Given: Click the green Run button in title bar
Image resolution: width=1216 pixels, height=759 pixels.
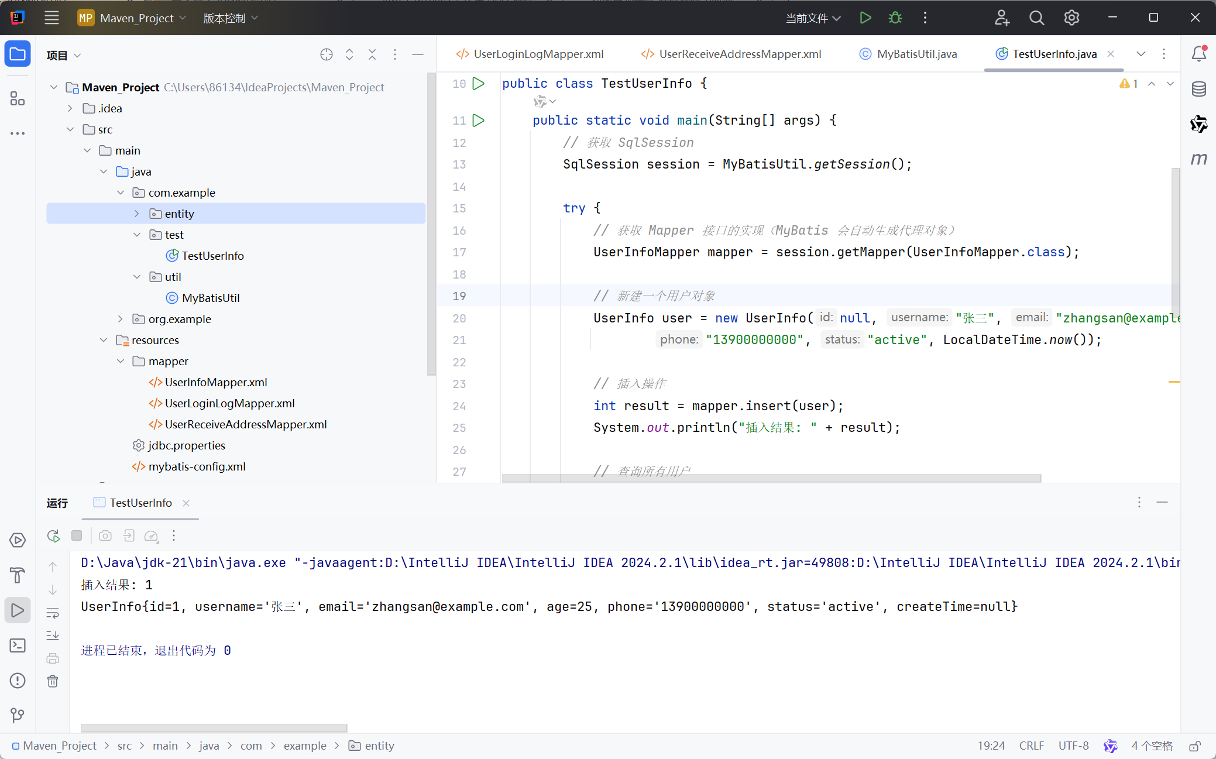Looking at the screenshot, I should (865, 18).
